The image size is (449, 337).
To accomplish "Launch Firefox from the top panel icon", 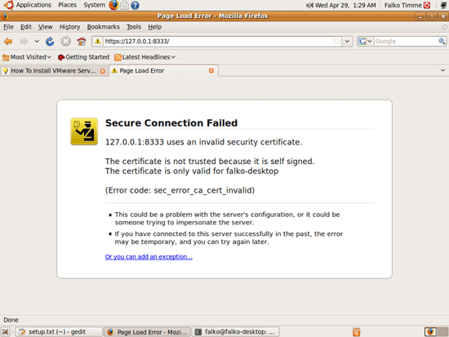I will [x=113, y=5].
